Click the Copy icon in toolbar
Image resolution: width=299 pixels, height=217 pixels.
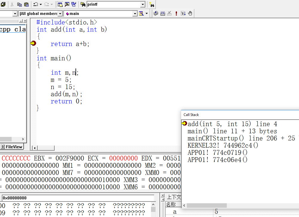pyautogui.click(x=19, y=4)
